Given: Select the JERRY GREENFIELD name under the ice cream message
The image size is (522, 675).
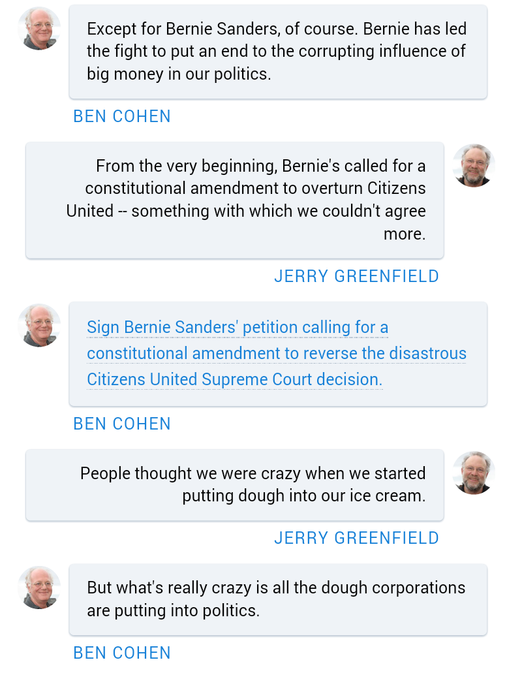Looking at the screenshot, I should click(x=356, y=538).
